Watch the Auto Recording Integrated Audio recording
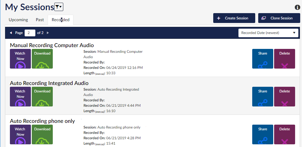 20,97
